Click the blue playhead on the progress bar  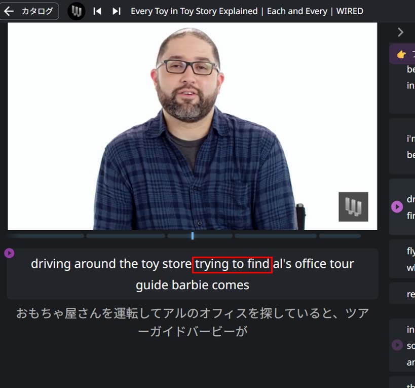(x=193, y=236)
